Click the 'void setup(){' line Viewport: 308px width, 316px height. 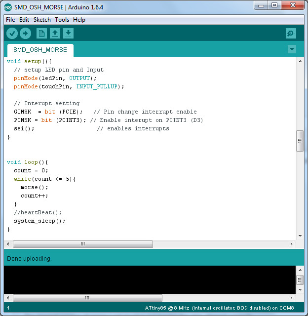point(29,61)
